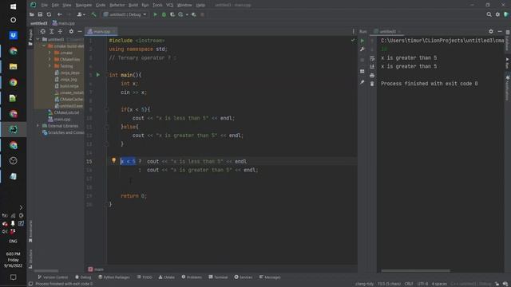Open IDE Settings gear at top right
Screen dimensions: 511x287
pyautogui.click(x=497, y=14)
